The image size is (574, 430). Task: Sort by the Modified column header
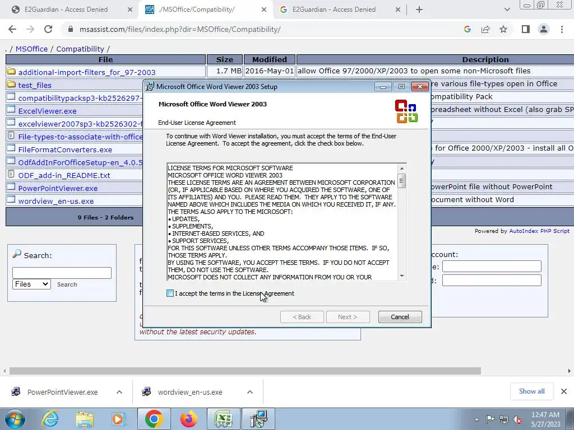point(270,59)
